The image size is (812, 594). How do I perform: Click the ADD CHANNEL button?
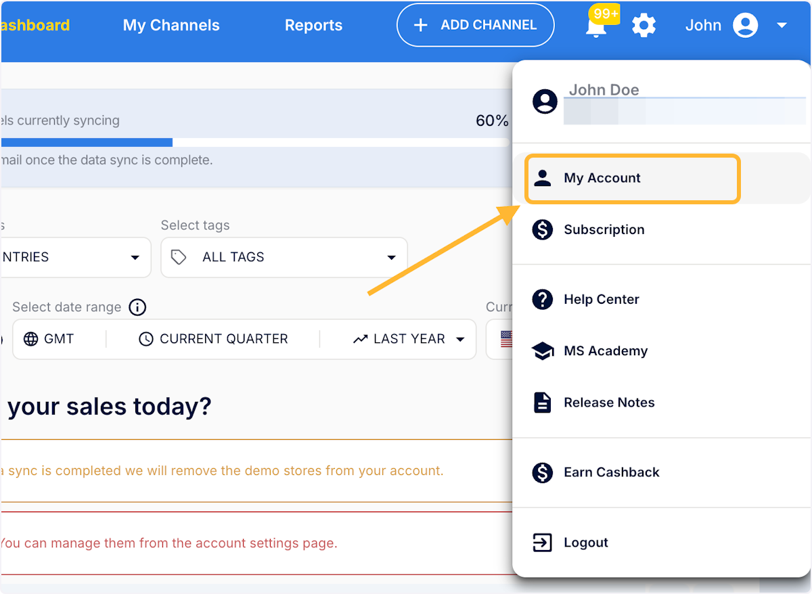coord(475,25)
